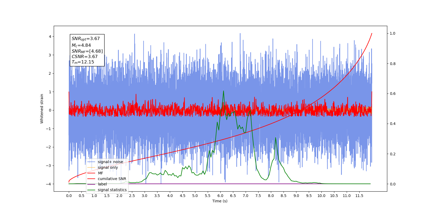The width and height of the screenshot is (430, 215).
Task: Click the 8.5 tick on the time axis
Action: click(284, 196)
